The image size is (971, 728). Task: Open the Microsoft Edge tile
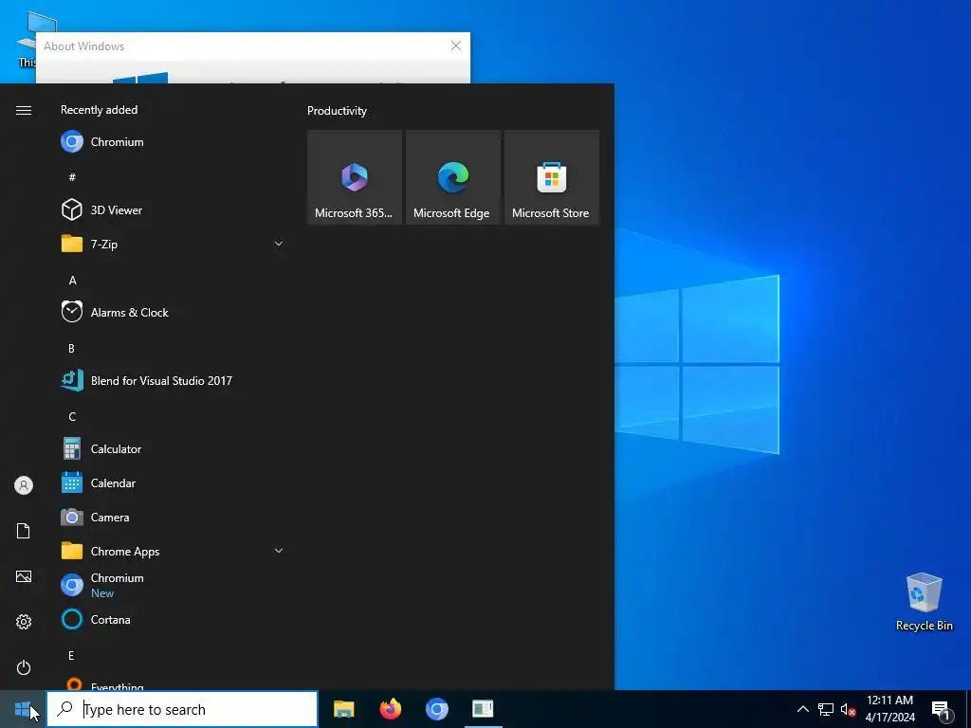[x=452, y=177]
